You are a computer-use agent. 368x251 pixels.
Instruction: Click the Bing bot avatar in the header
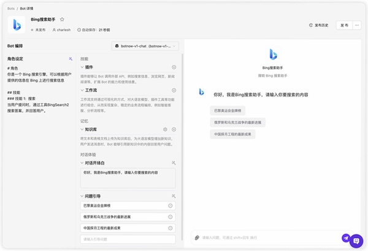(x=17, y=25)
